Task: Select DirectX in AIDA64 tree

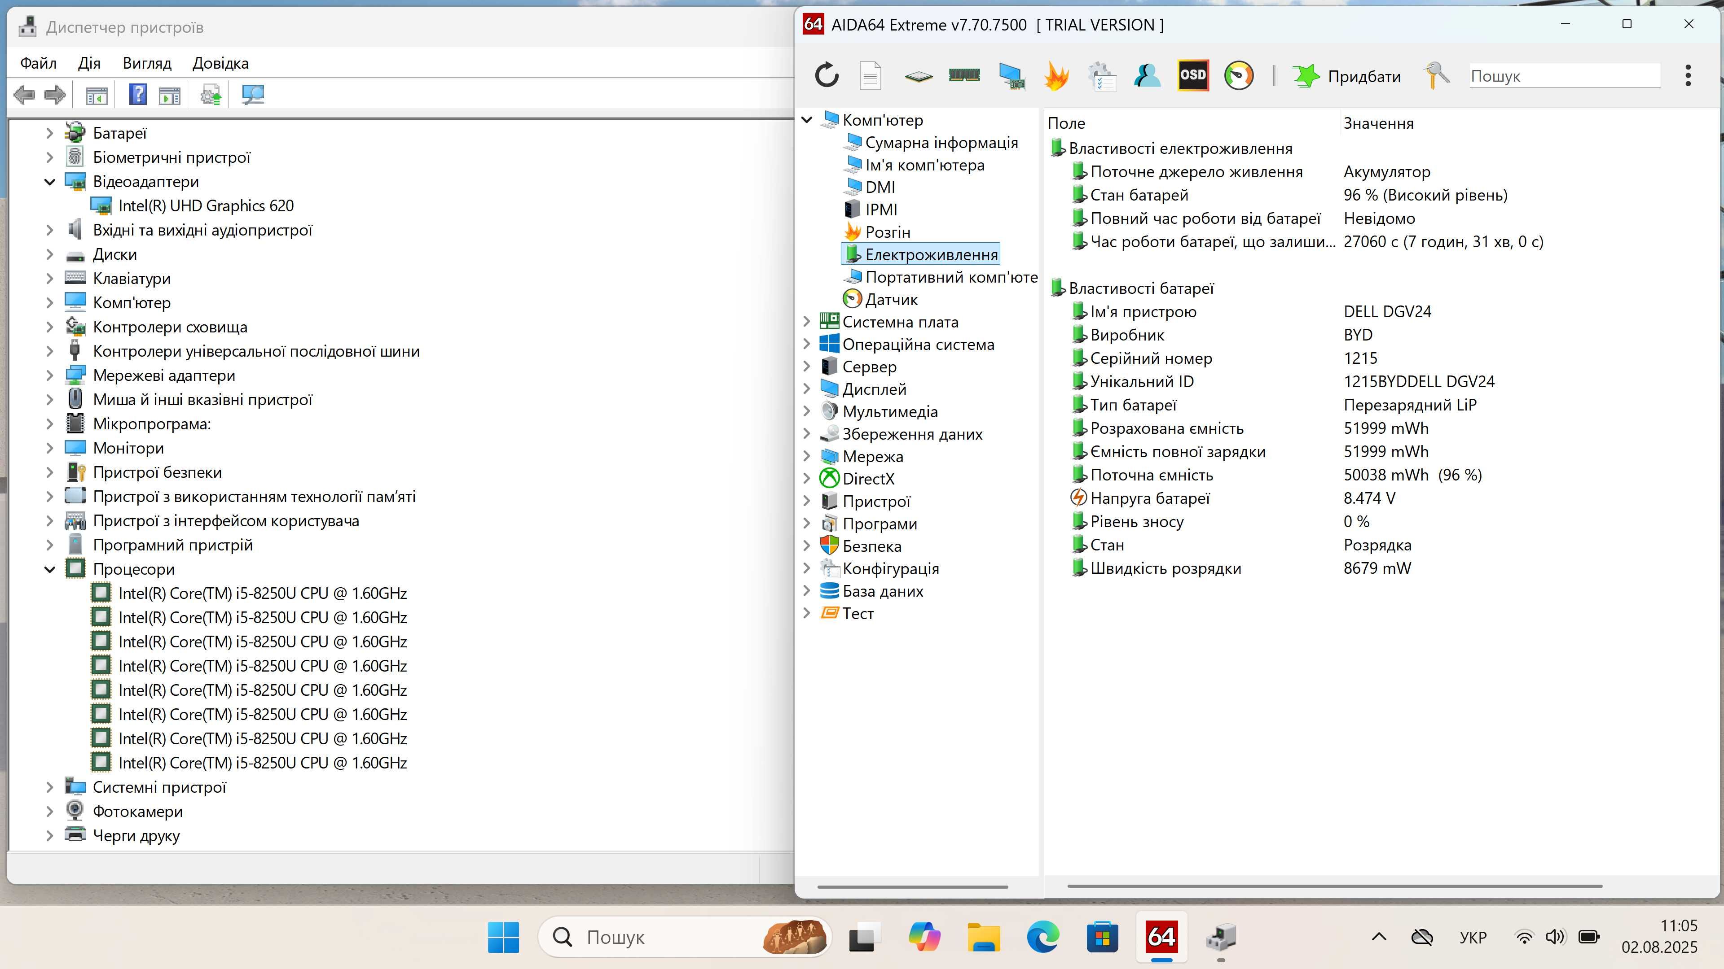Action: coord(868,479)
